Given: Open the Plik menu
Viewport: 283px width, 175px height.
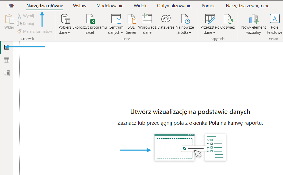Looking at the screenshot, I should (x=11, y=6).
